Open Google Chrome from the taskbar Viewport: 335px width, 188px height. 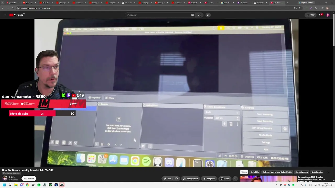[x=27, y=185]
